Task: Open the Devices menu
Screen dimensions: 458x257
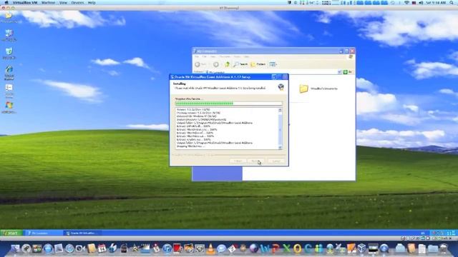Action: (77, 3)
